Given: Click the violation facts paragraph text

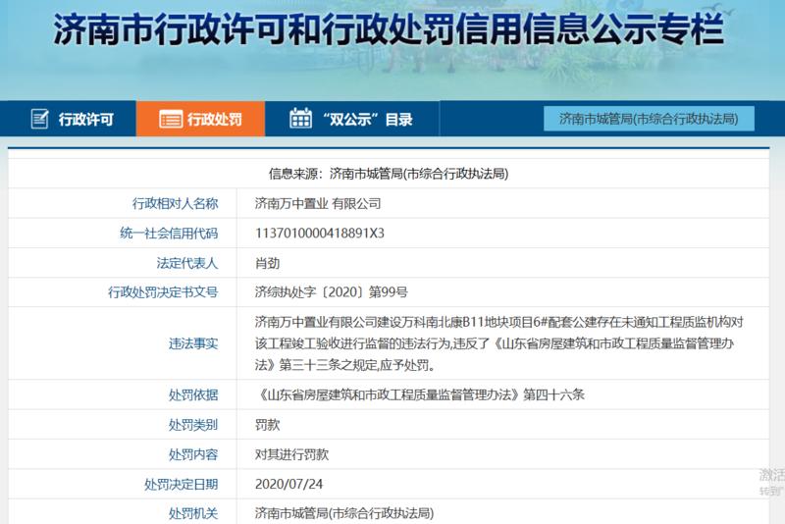Looking at the screenshot, I should (x=498, y=343).
